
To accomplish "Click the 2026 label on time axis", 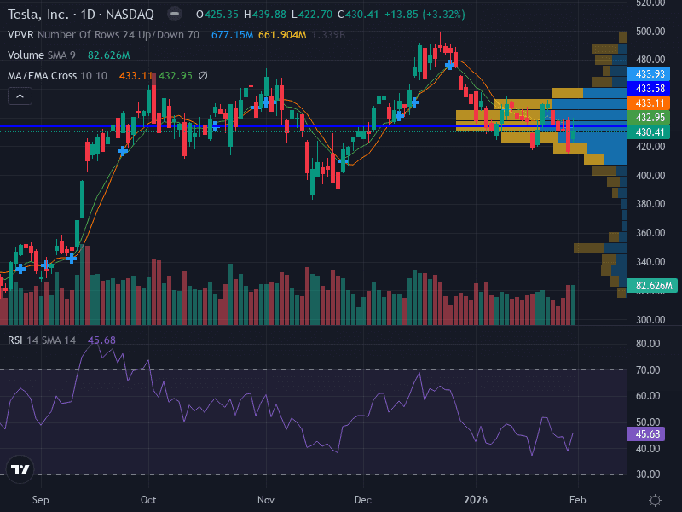I will tap(476, 500).
